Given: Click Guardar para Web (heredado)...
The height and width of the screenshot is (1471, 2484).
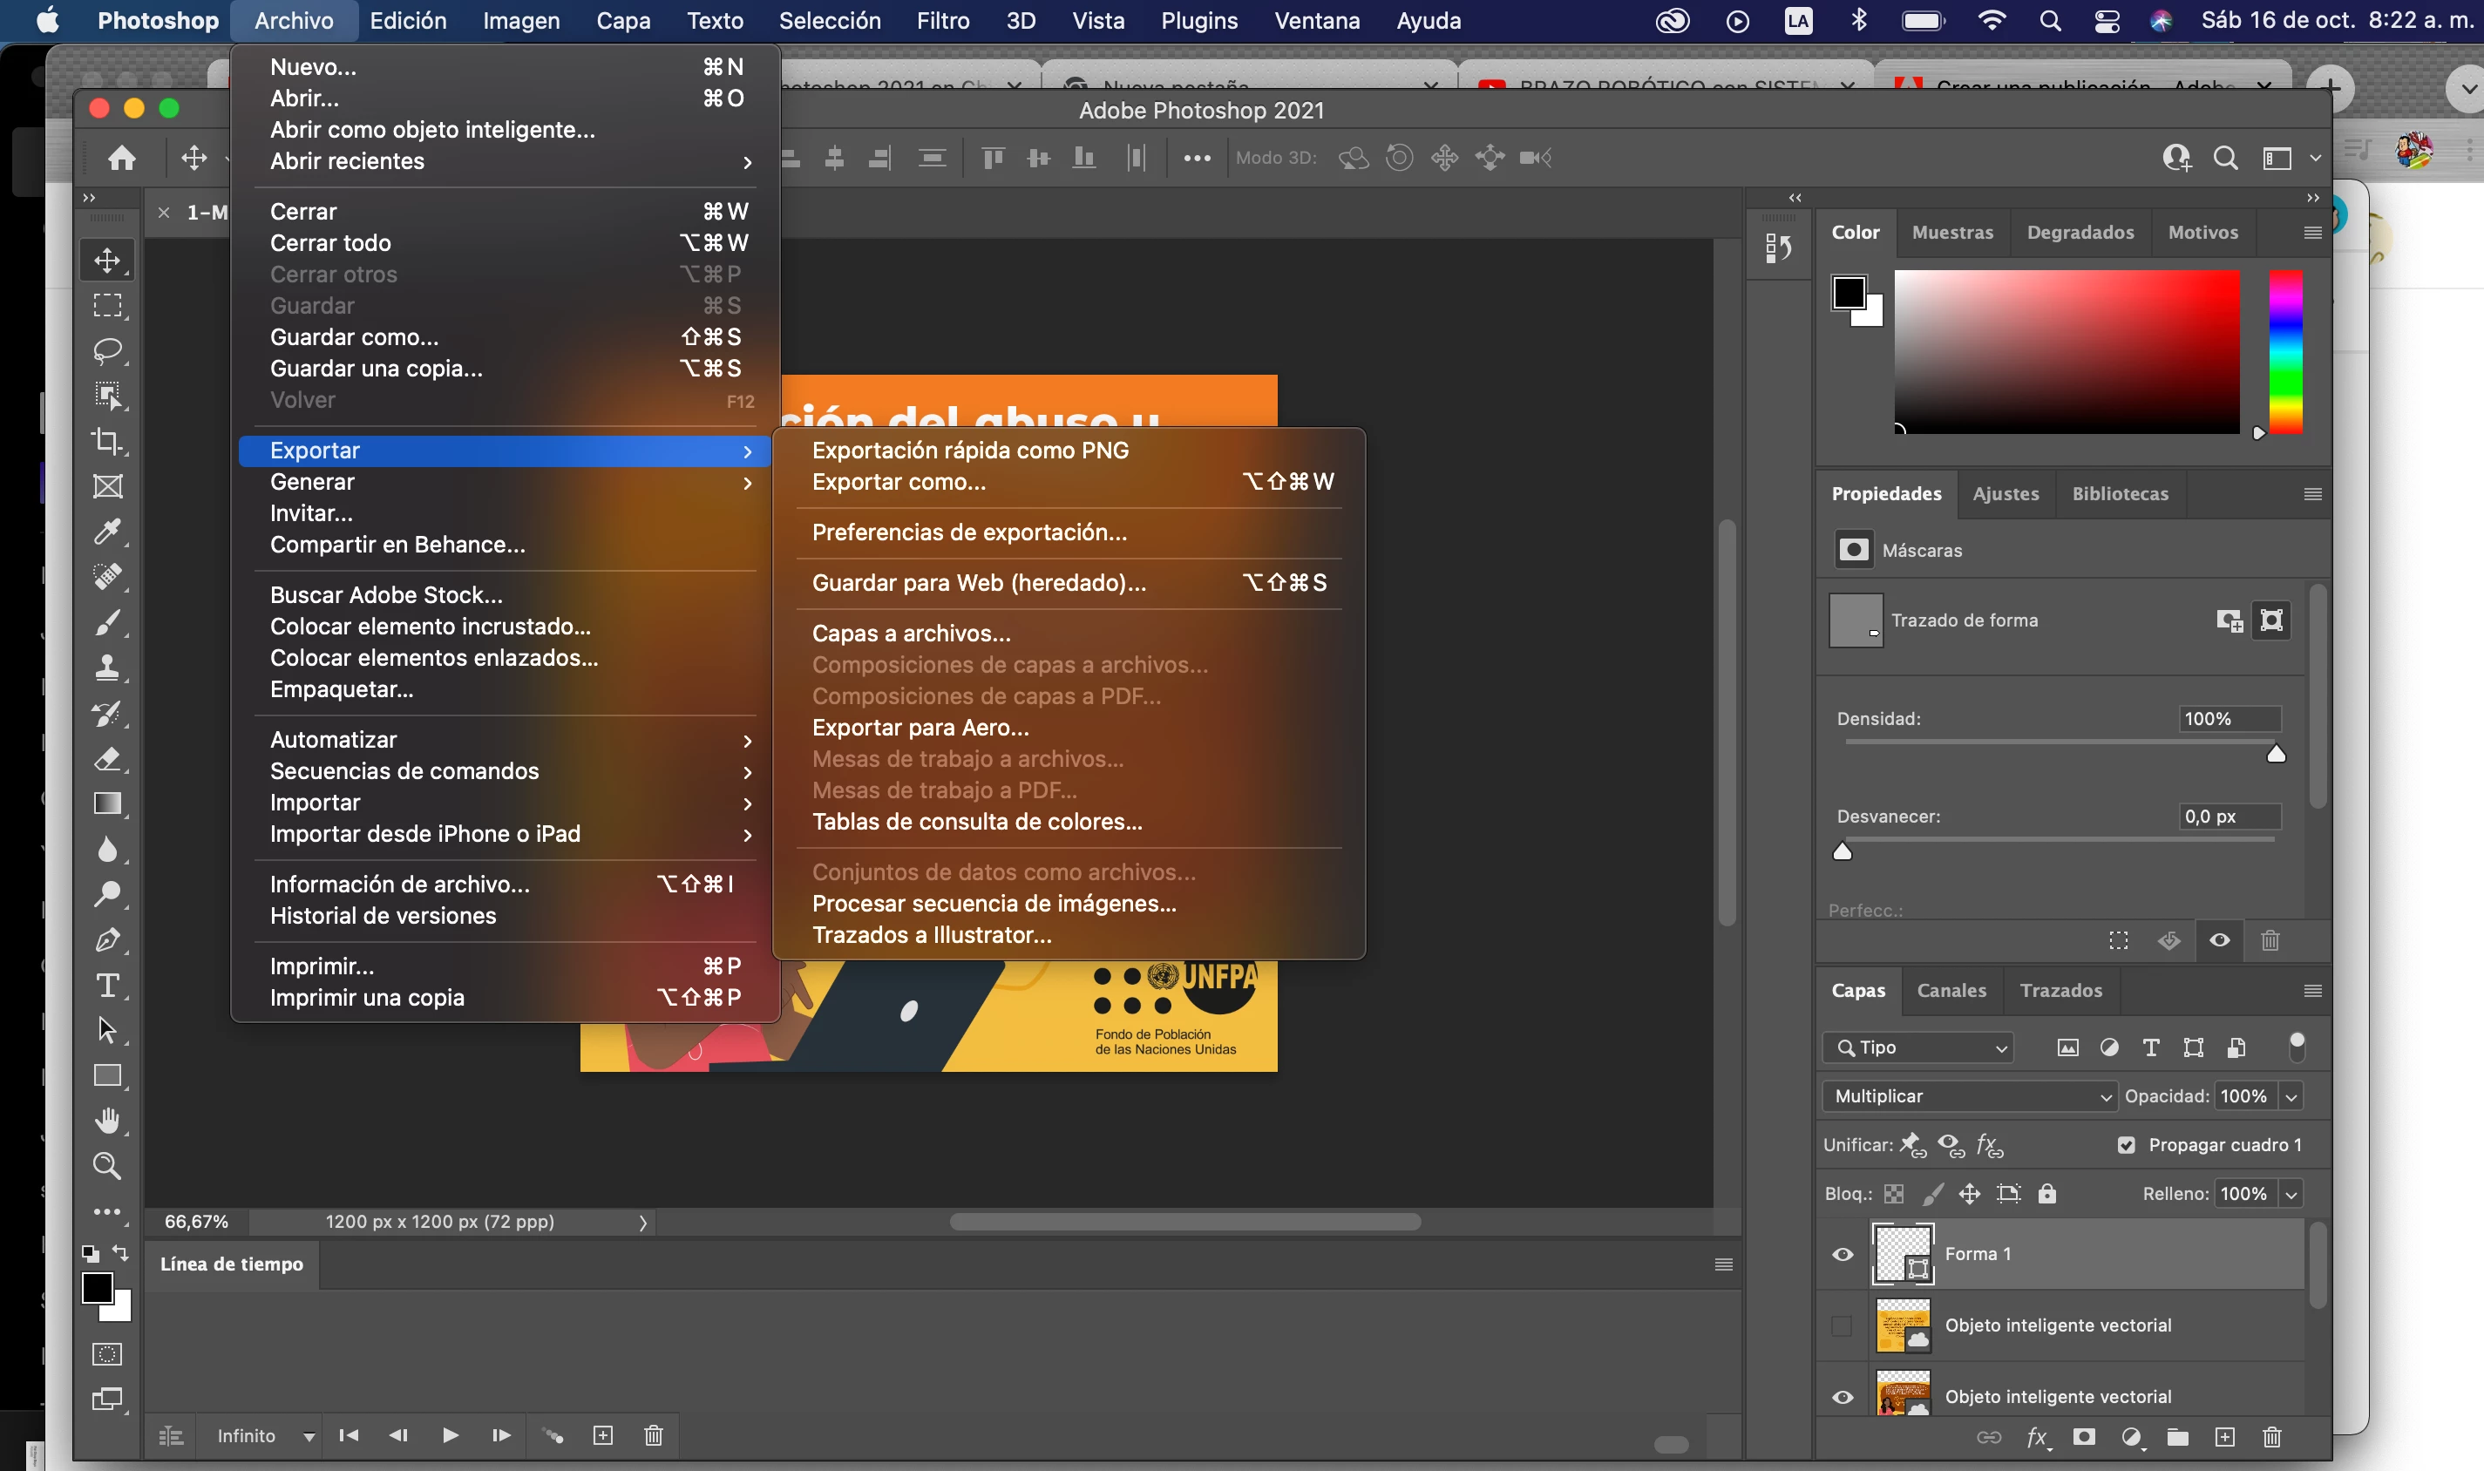Looking at the screenshot, I should point(978,583).
